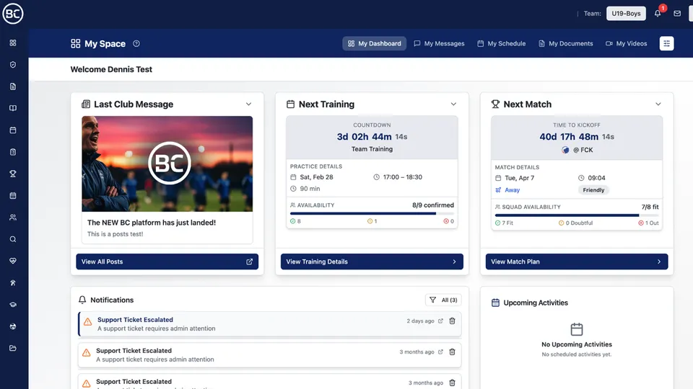
Task: Click the @ FCK opponent label
Action: 583,150
